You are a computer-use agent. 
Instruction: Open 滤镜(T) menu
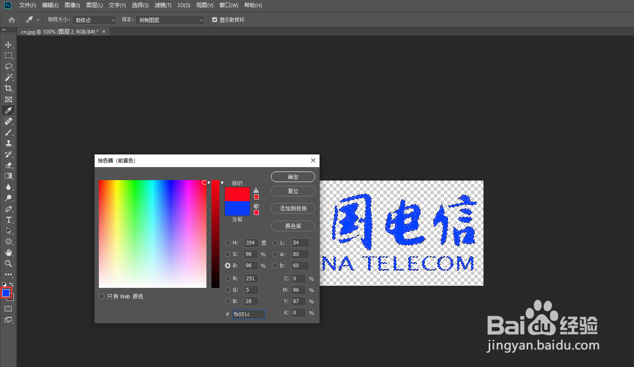coord(163,5)
